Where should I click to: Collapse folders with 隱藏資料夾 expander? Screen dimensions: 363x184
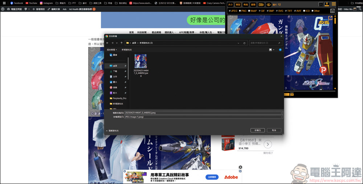point(113,130)
